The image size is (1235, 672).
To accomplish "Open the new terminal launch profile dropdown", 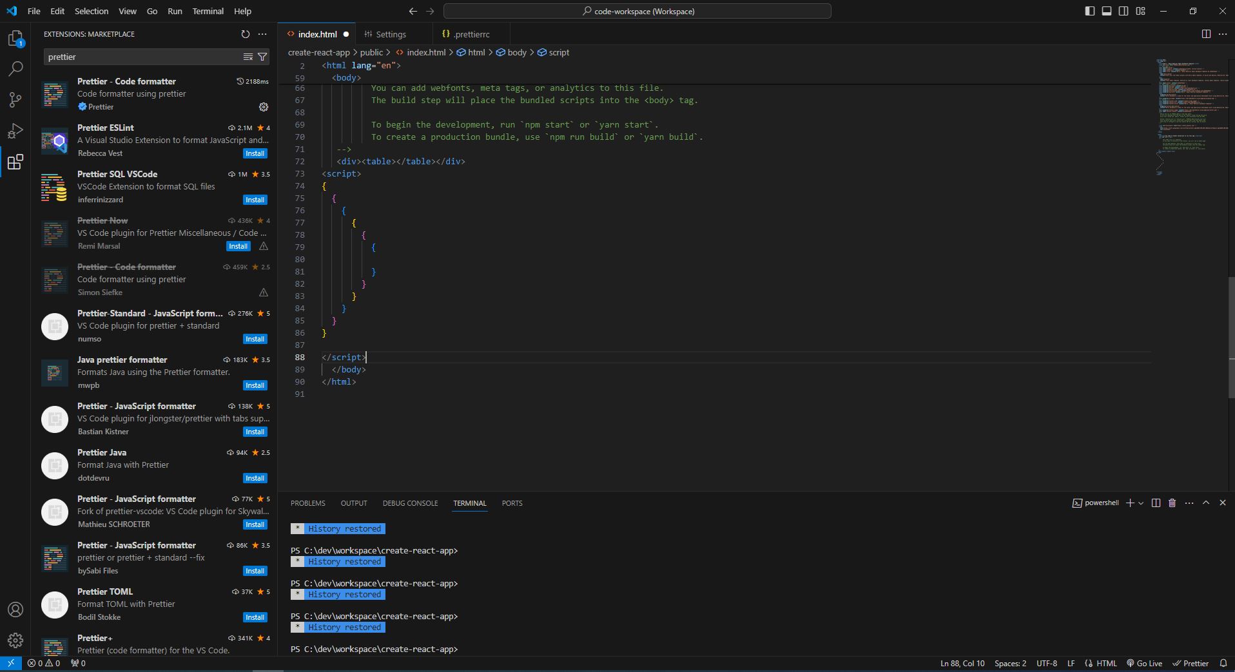I will click(x=1141, y=503).
